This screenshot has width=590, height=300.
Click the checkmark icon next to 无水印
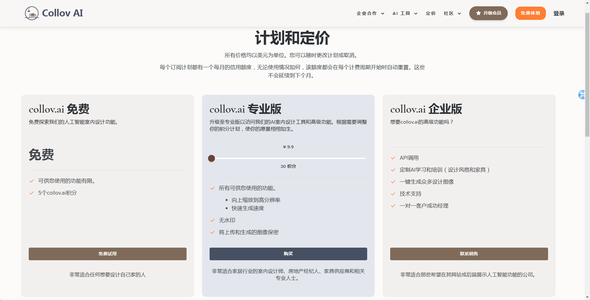212,221
